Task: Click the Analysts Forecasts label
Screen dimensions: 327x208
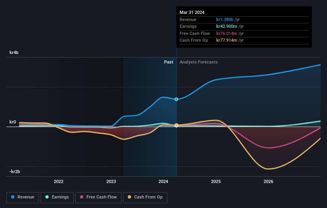Action: click(198, 62)
